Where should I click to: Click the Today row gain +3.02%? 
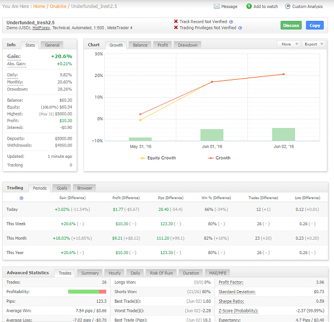point(62,209)
